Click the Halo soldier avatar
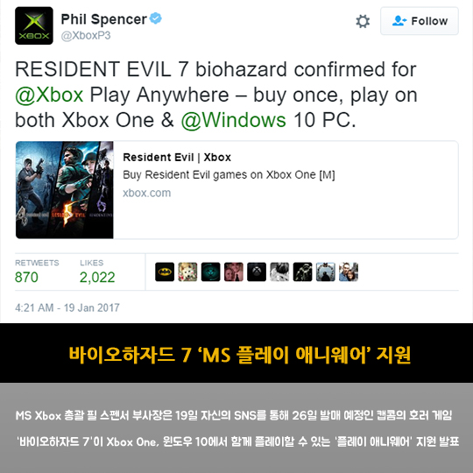The height and width of the screenshot is (473, 473). click(x=302, y=272)
